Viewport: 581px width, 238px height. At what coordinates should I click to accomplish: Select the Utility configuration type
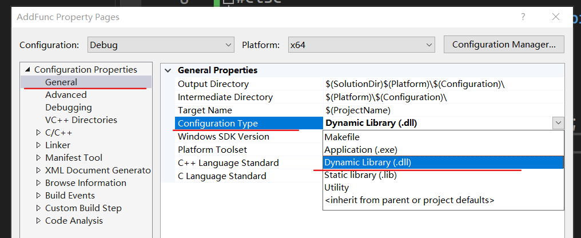(336, 188)
